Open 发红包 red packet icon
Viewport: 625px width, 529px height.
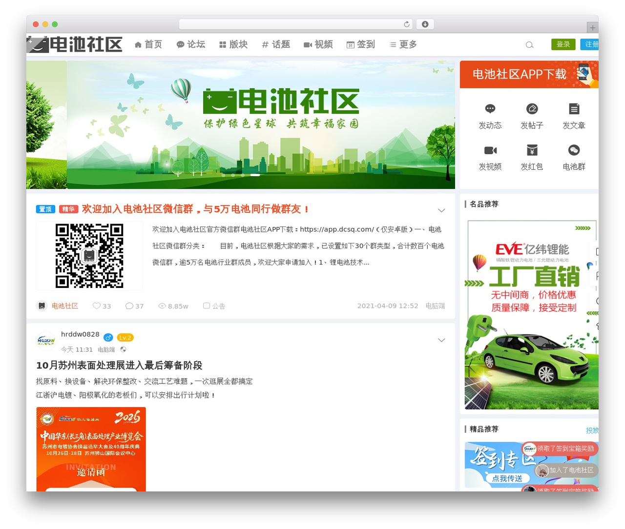pyautogui.click(x=532, y=150)
